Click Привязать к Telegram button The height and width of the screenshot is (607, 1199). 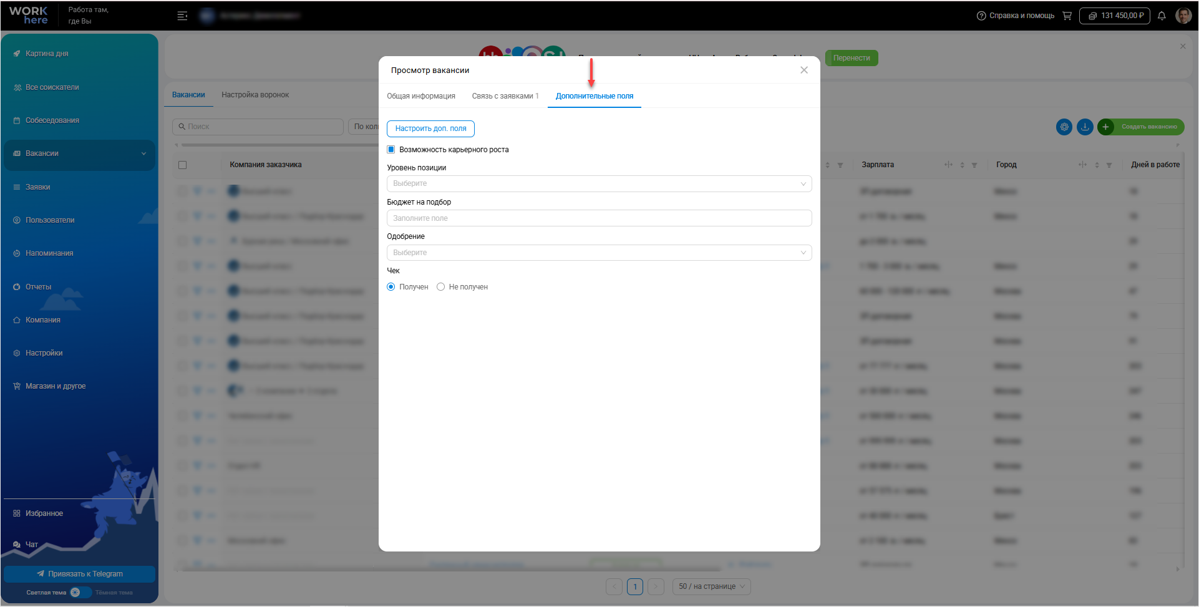click(x=79, y=574)
